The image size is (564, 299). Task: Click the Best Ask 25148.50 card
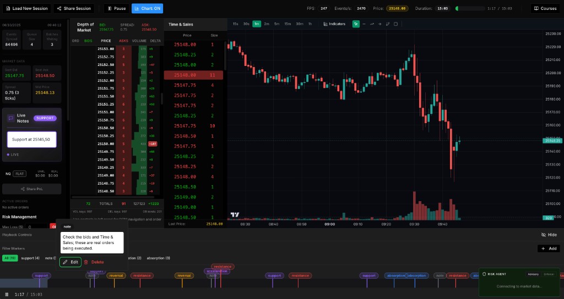coord(47,73)
